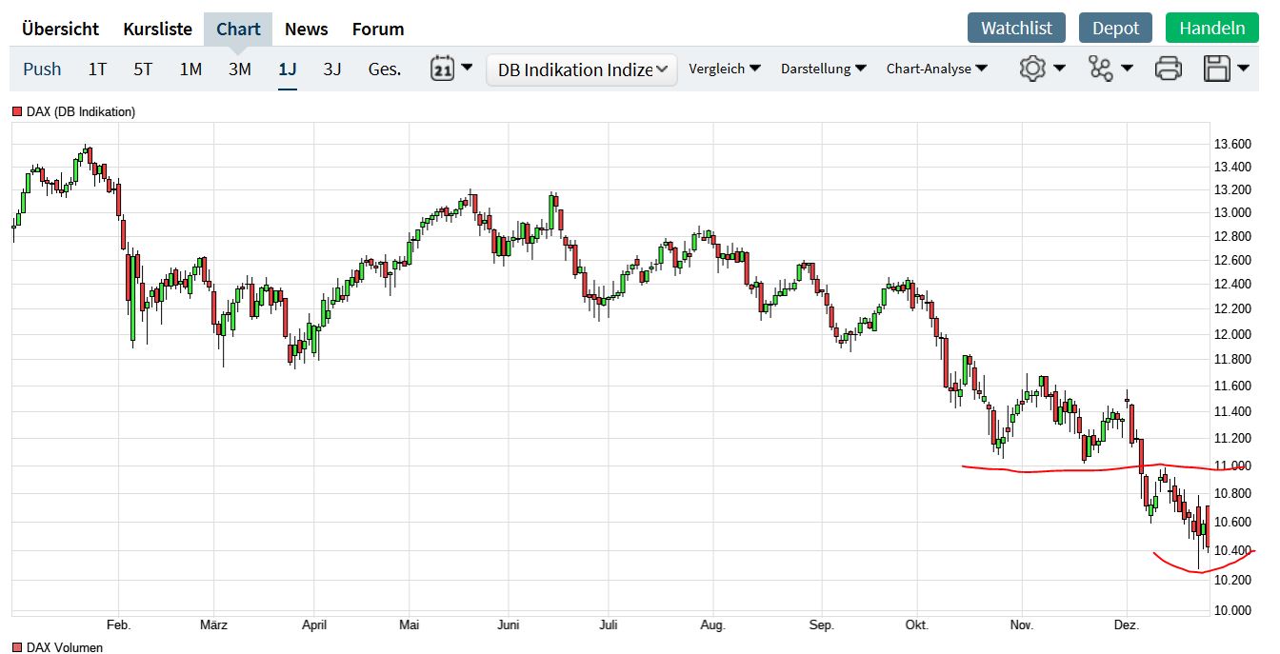Viewport: 1280px width, 654px height.
Task: Switch to the News tab
Action: (307, 29)
